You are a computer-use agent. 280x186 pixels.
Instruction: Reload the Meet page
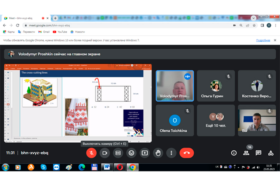click(17, 25)
